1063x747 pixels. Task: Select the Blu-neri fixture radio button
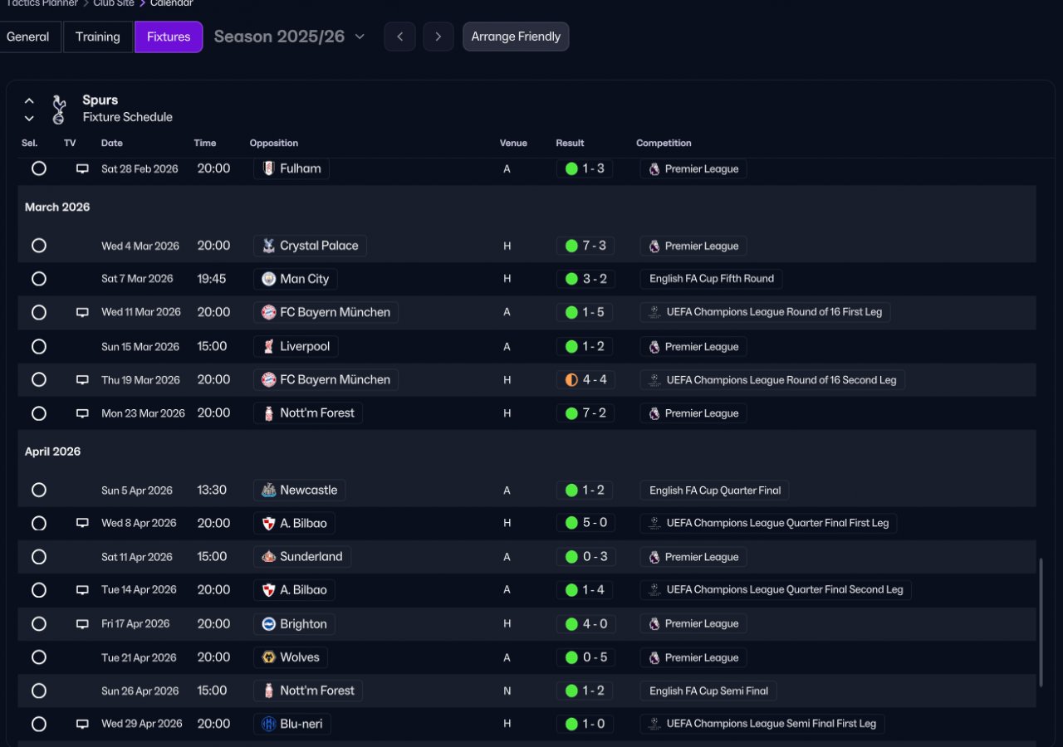39,724
